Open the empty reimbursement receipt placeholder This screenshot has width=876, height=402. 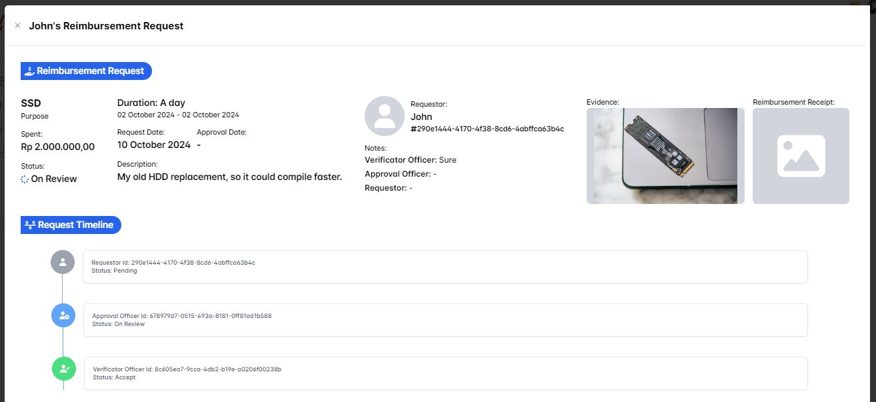(801, 155)
